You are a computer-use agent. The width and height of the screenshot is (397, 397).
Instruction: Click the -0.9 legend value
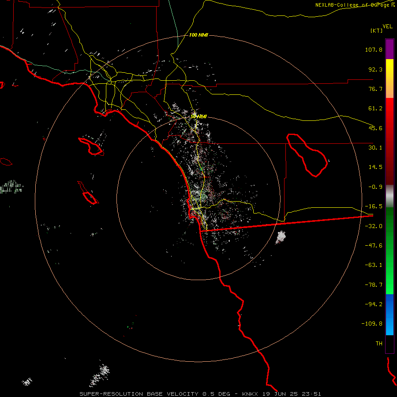pyautogui.click(x=375, y=187)
